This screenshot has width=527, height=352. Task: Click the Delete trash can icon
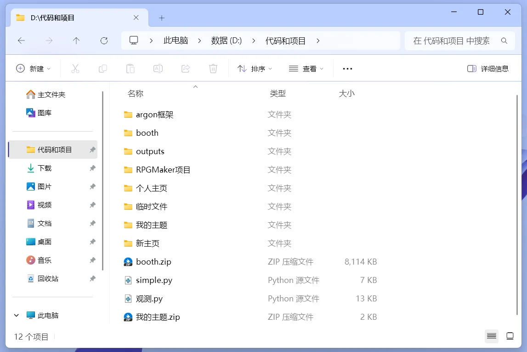pyautogui.click(x=213, y=69)
